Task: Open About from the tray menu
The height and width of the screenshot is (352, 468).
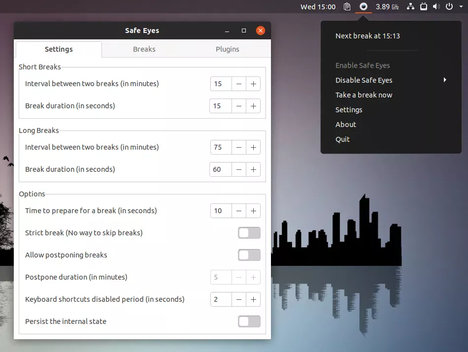Action: tap(345, 125)
